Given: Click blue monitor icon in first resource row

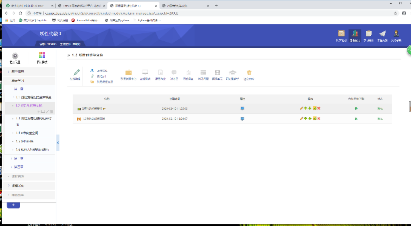Looking at the screenshot, I should click(x=242, y=108).
